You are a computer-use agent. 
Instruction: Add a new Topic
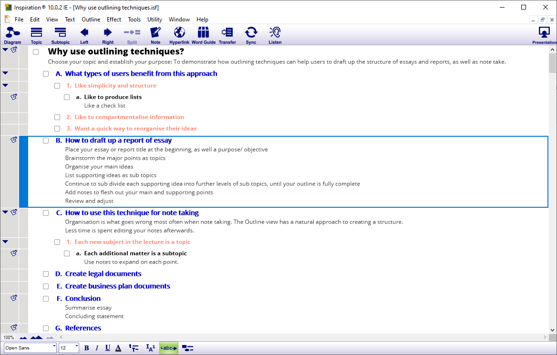pos(36,35)
